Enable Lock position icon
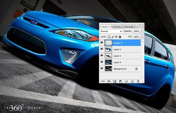Viewport: 176px width, 113px height. click(x=116, y=37)
